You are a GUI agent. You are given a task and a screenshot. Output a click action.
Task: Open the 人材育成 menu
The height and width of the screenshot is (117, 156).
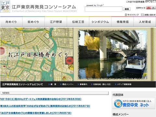click(x=145, y=22)
